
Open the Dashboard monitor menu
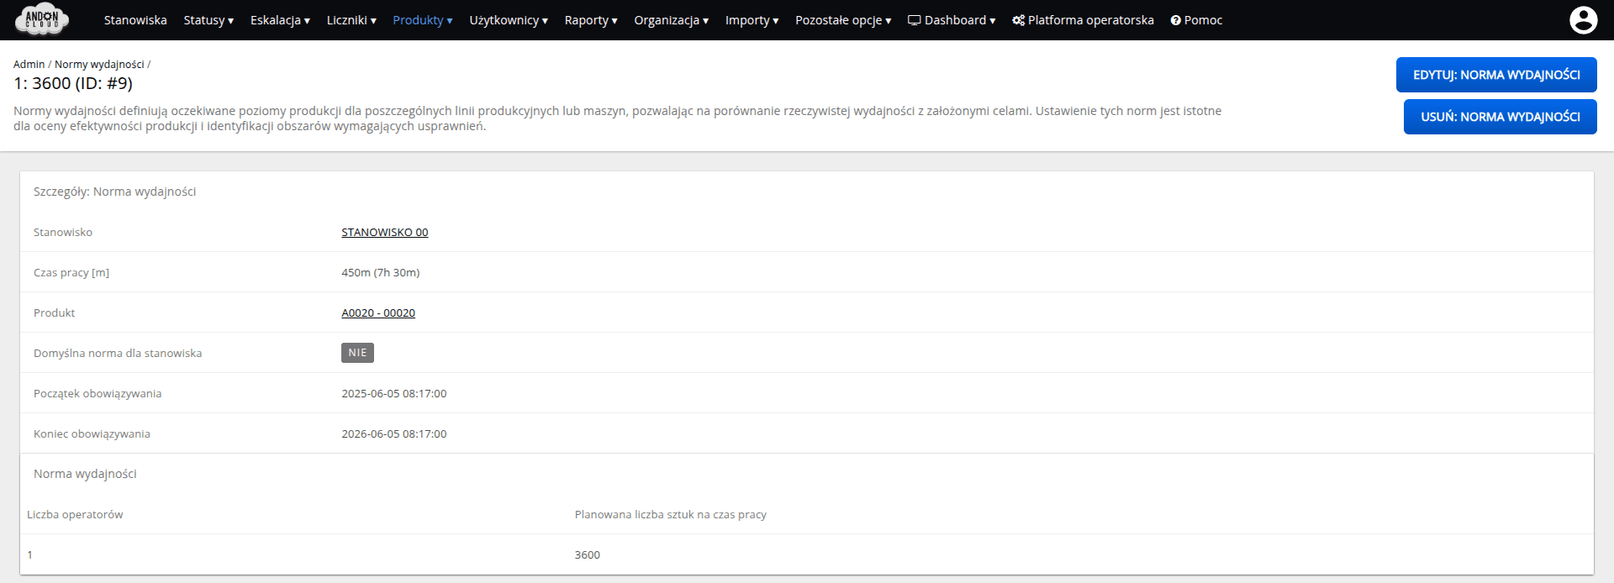pos(952,20)
